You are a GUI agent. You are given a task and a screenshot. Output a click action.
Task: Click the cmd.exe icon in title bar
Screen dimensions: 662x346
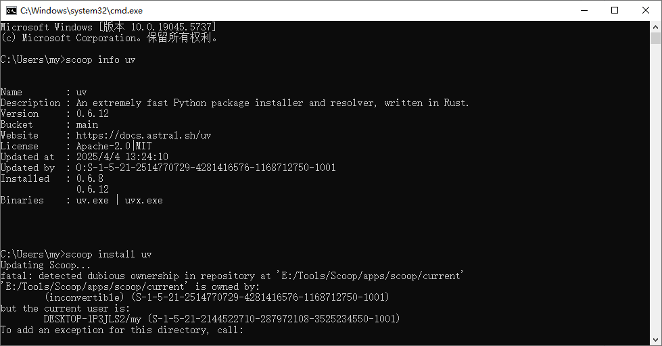pos(11,10)
